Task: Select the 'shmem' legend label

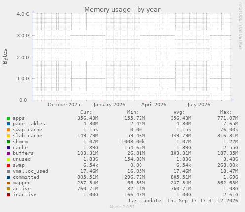Action: pos(20,142)
